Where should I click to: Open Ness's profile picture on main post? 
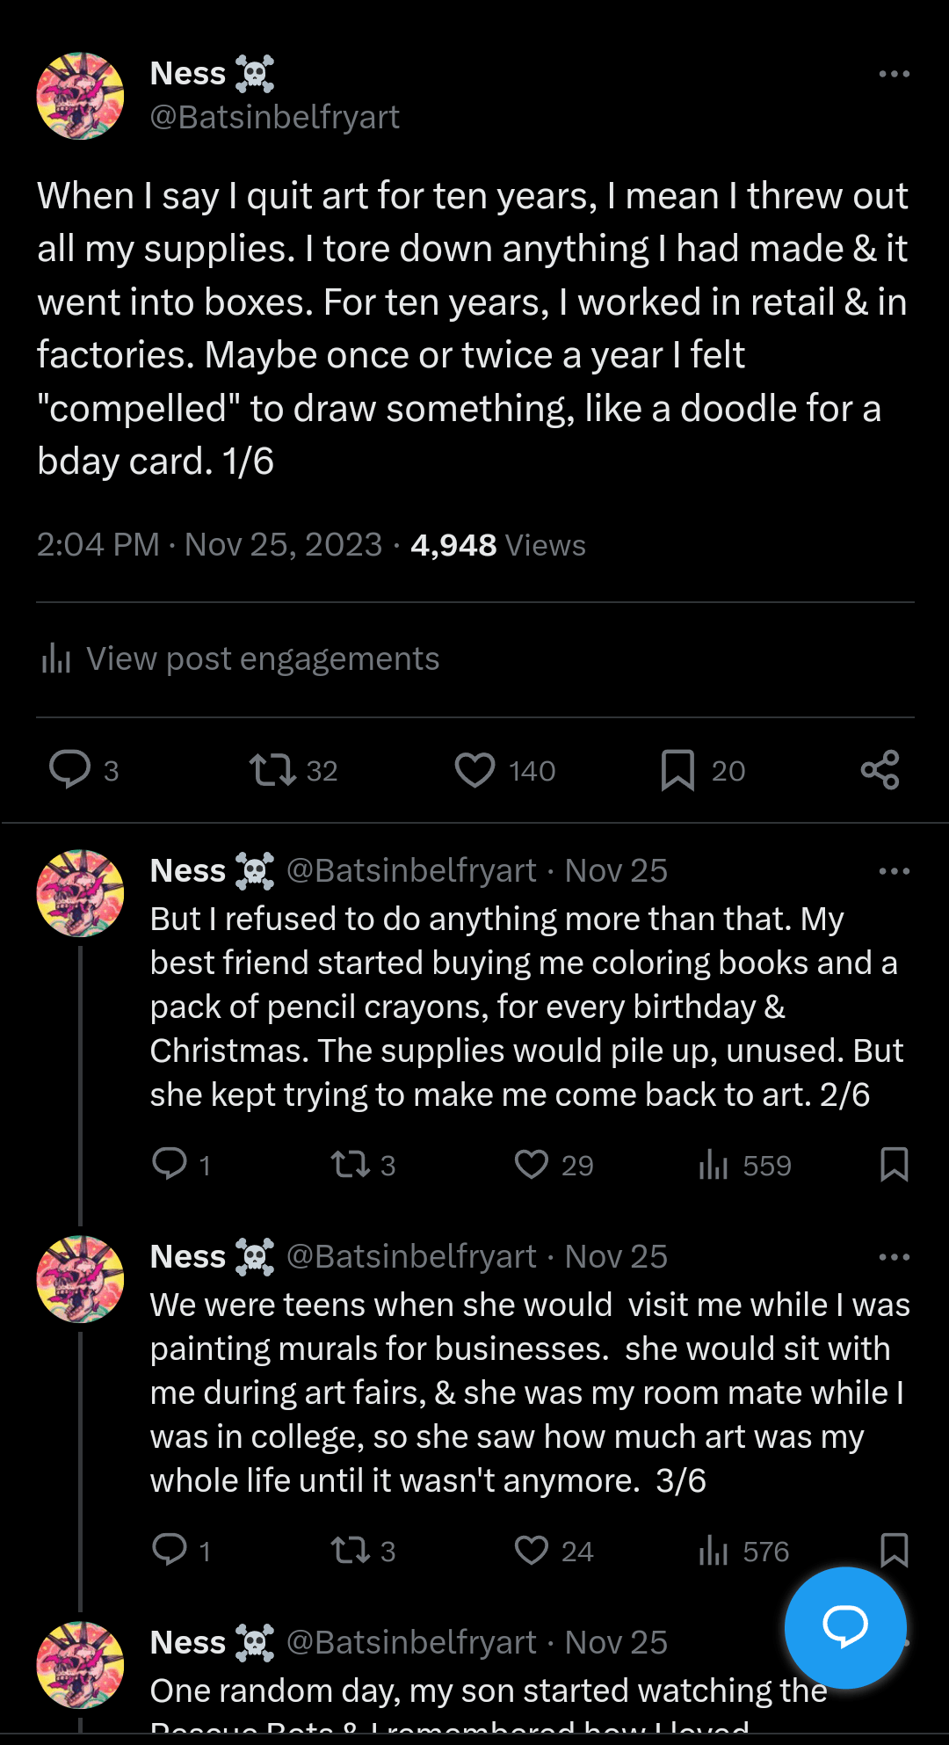(80, 96)
